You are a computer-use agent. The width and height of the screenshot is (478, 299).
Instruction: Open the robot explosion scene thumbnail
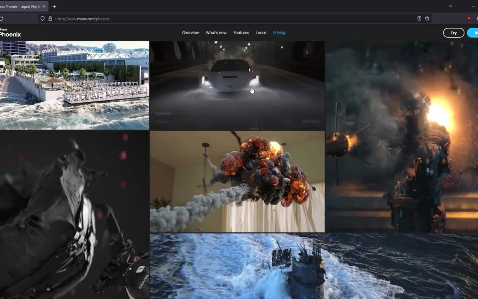402,137
